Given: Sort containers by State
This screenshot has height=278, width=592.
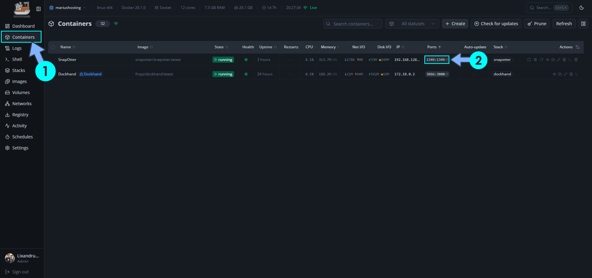Looking at the screenshot, I should coord(221,47).
